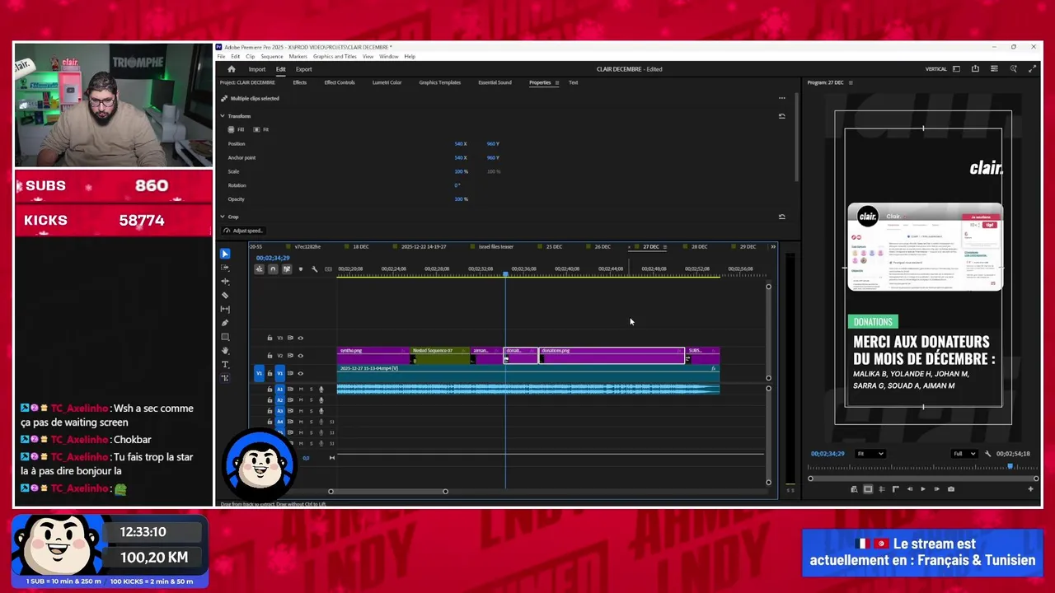
Task: Click the Fill transform button
Action: tap(237, 129)
